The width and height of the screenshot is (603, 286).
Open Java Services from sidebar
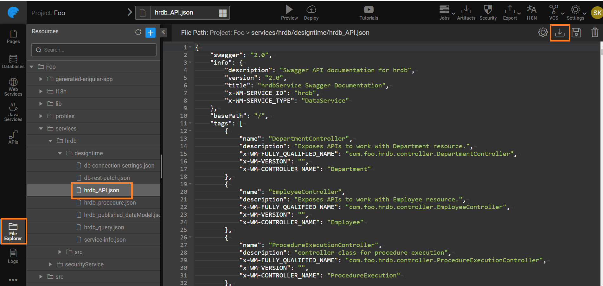pos(13,112)
